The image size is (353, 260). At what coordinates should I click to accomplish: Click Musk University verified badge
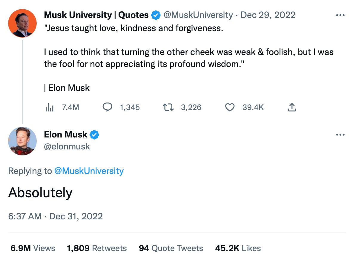(156, 15)
